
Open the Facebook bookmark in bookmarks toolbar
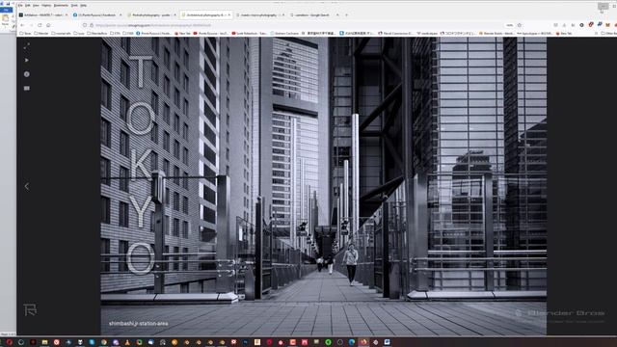tap(153, 34)
